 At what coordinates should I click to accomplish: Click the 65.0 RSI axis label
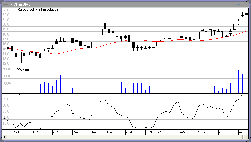tap(6, 99)
